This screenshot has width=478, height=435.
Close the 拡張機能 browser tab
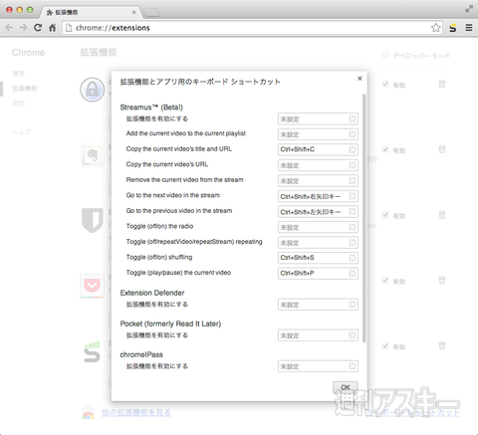133,12
